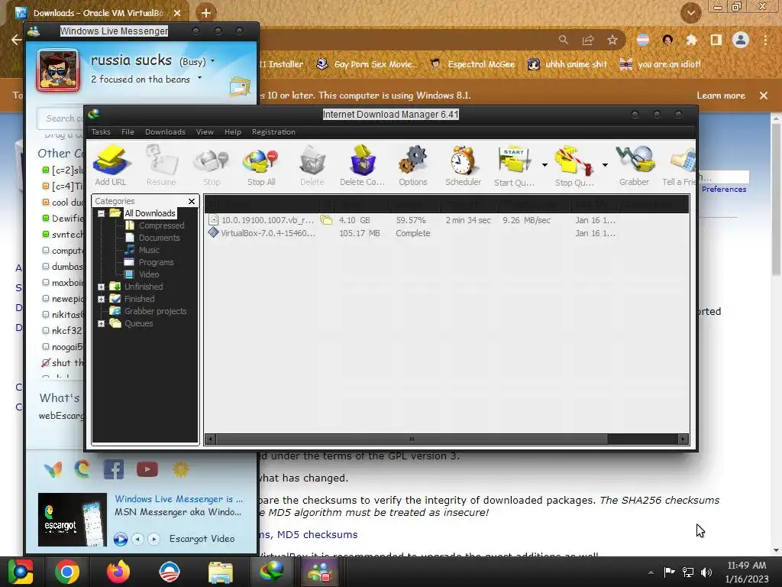Click the YouTube icon in Messenger
Viewport: 782px width, 587px height.
(x=147, y=470)
